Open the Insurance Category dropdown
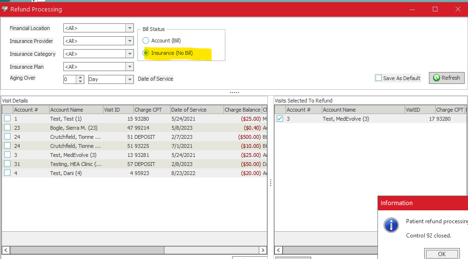Viewport: 468px width, 259px height. [x=130, y=54]
